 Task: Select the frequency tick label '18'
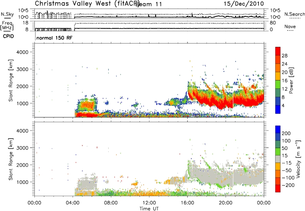pyautogui.click(x=26, y=23)
